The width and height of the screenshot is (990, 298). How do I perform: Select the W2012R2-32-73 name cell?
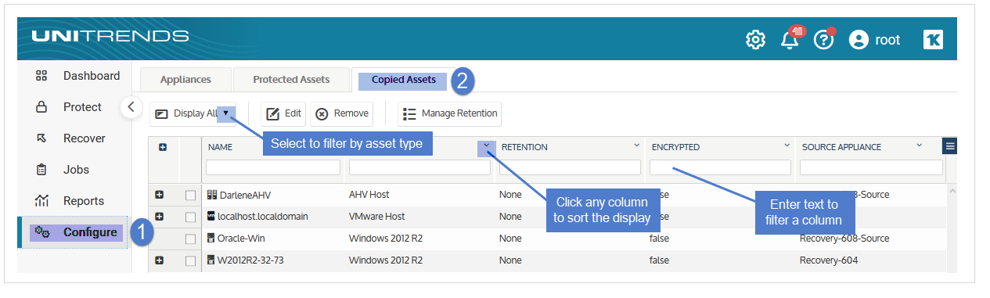[x=251, y=260]
